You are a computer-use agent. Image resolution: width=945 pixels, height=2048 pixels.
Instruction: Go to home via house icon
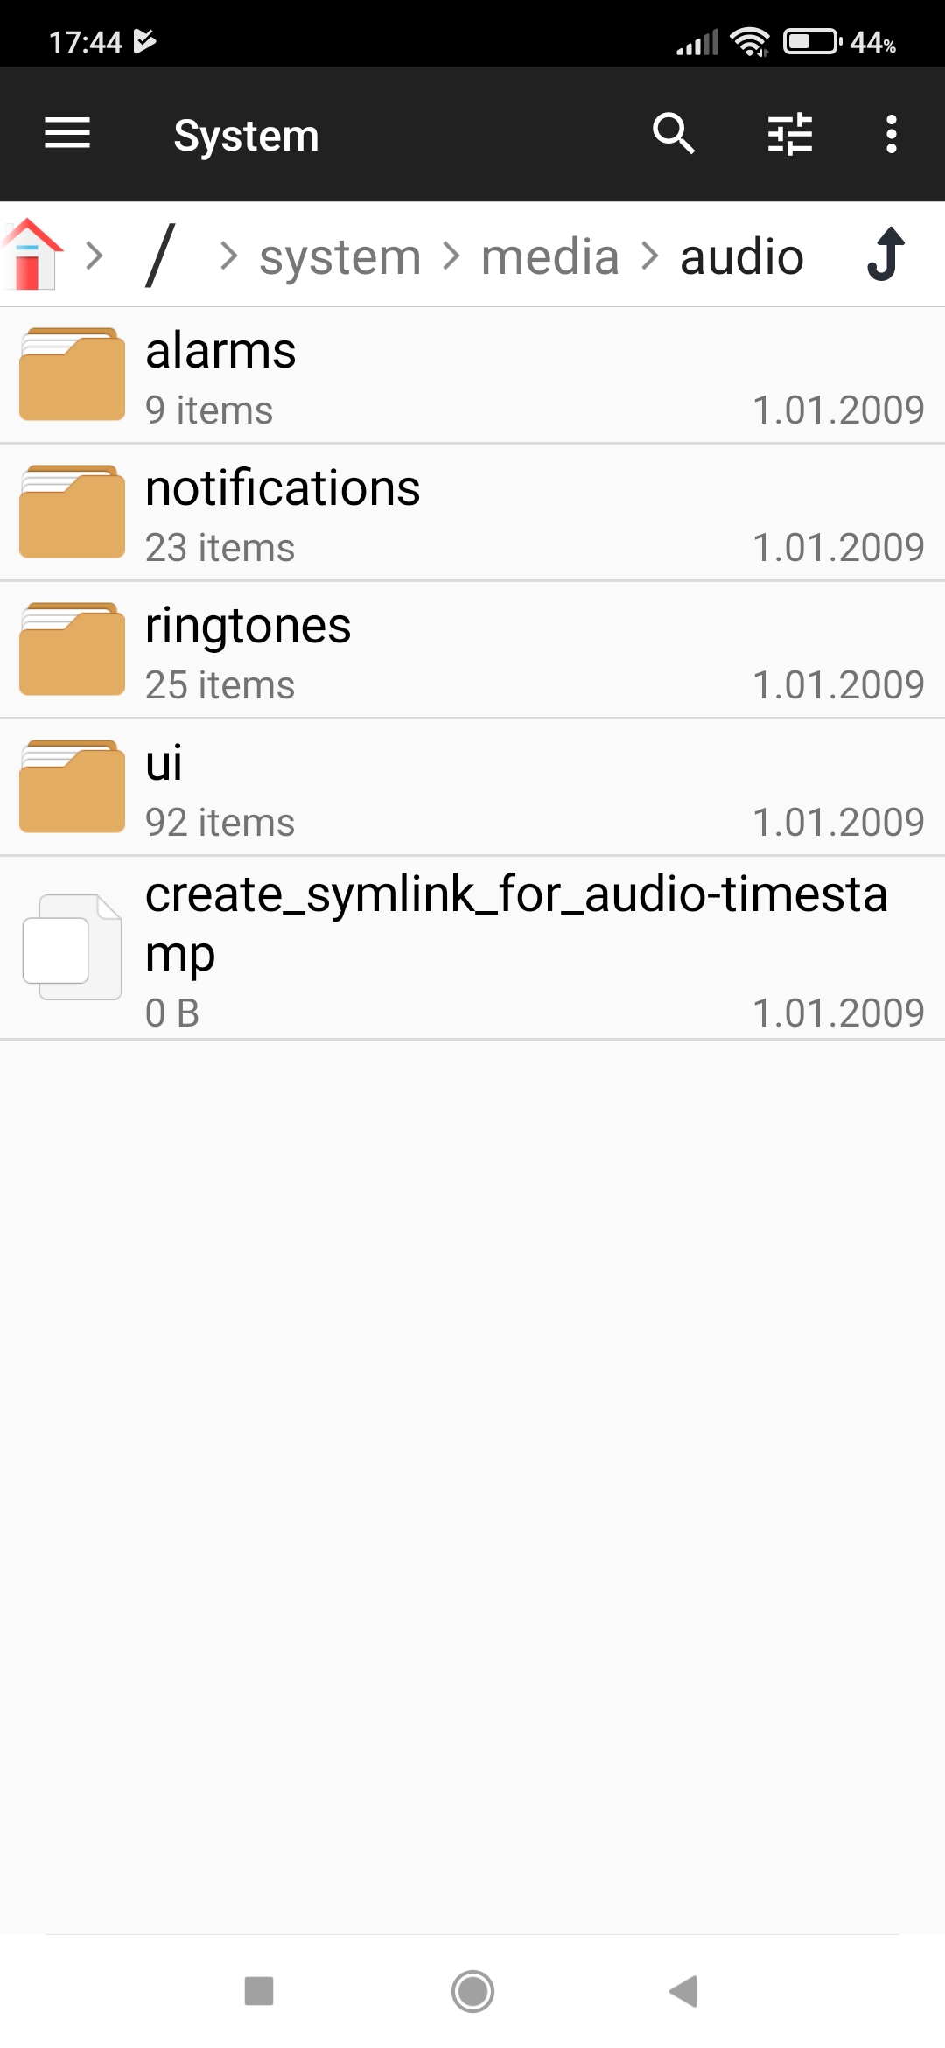tap(32, 255)
